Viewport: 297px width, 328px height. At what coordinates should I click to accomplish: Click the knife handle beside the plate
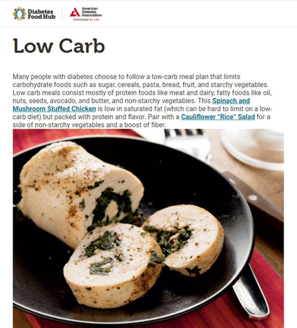coord(254,197)
